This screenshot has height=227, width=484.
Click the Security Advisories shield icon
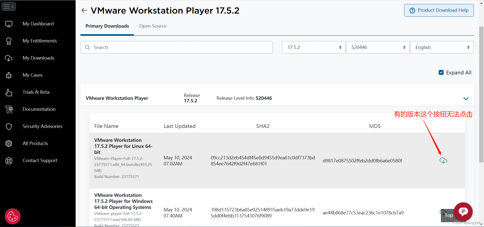click(9, 126)
